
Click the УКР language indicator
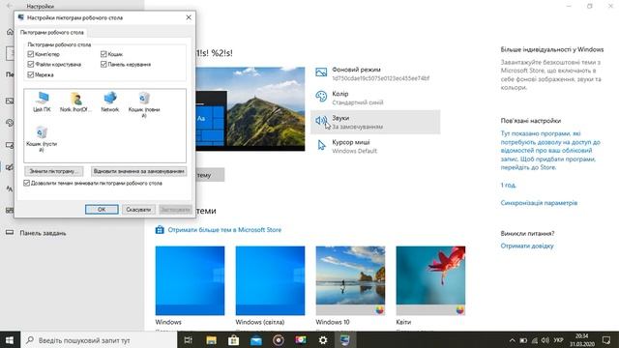pyautogui.click(x=558, y=340)
